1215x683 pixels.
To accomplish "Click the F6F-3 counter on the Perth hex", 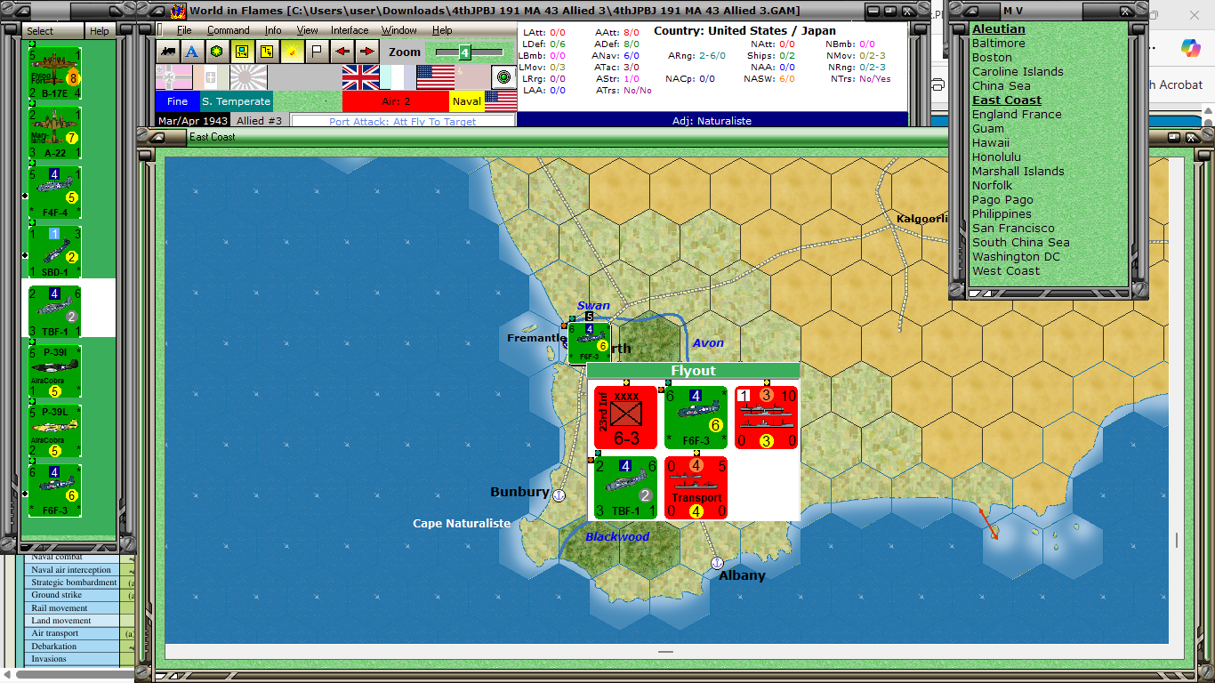I will tap(589, 342).
